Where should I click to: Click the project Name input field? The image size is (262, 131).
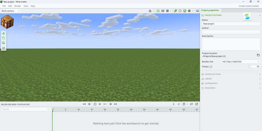231,24
